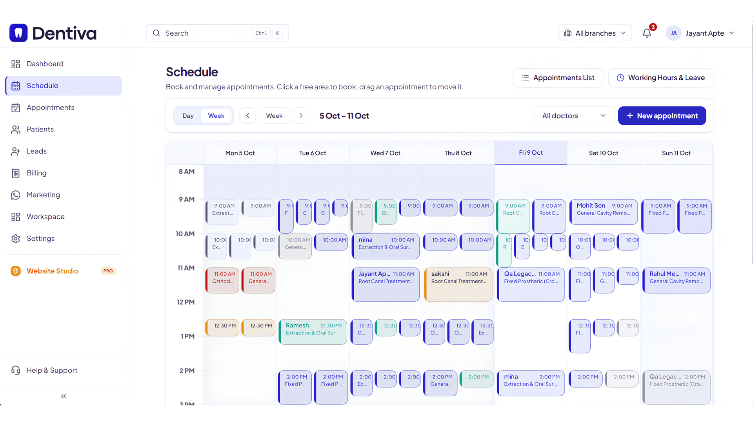Screen dimensions: 753x424
Task: Click the JA user avatar
Action: [x=673, y=33]
